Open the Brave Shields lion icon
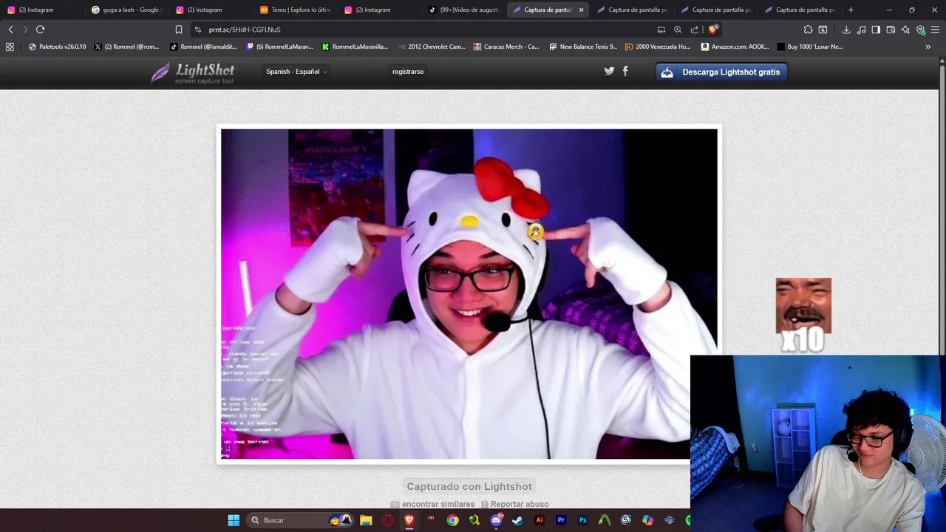The width and height of the screenshot is (946, 532). coord(712,30)
